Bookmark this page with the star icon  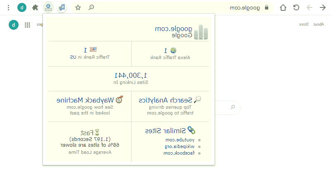coord(78,7)
